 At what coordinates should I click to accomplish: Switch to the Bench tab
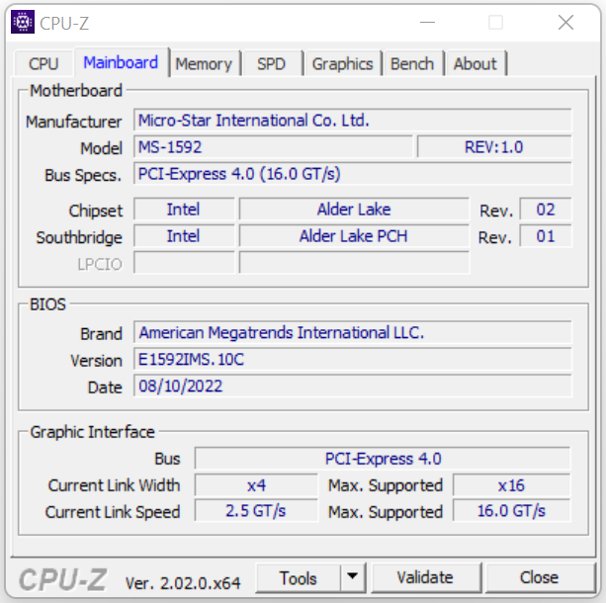(412, 63)
